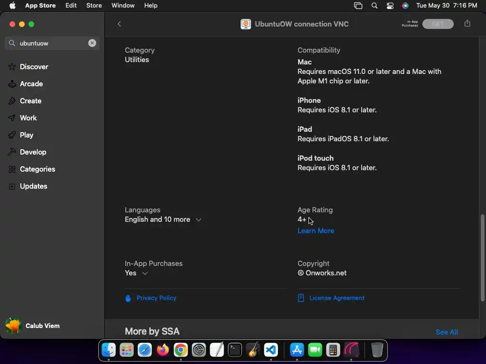Click the Create paintbrush icon
Viewport: 486px width, 364px height.
[x=12, y=100]
